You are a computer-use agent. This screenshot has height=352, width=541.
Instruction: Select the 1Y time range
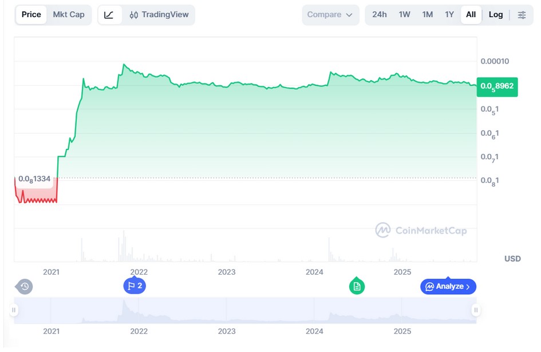pos(449,15)
